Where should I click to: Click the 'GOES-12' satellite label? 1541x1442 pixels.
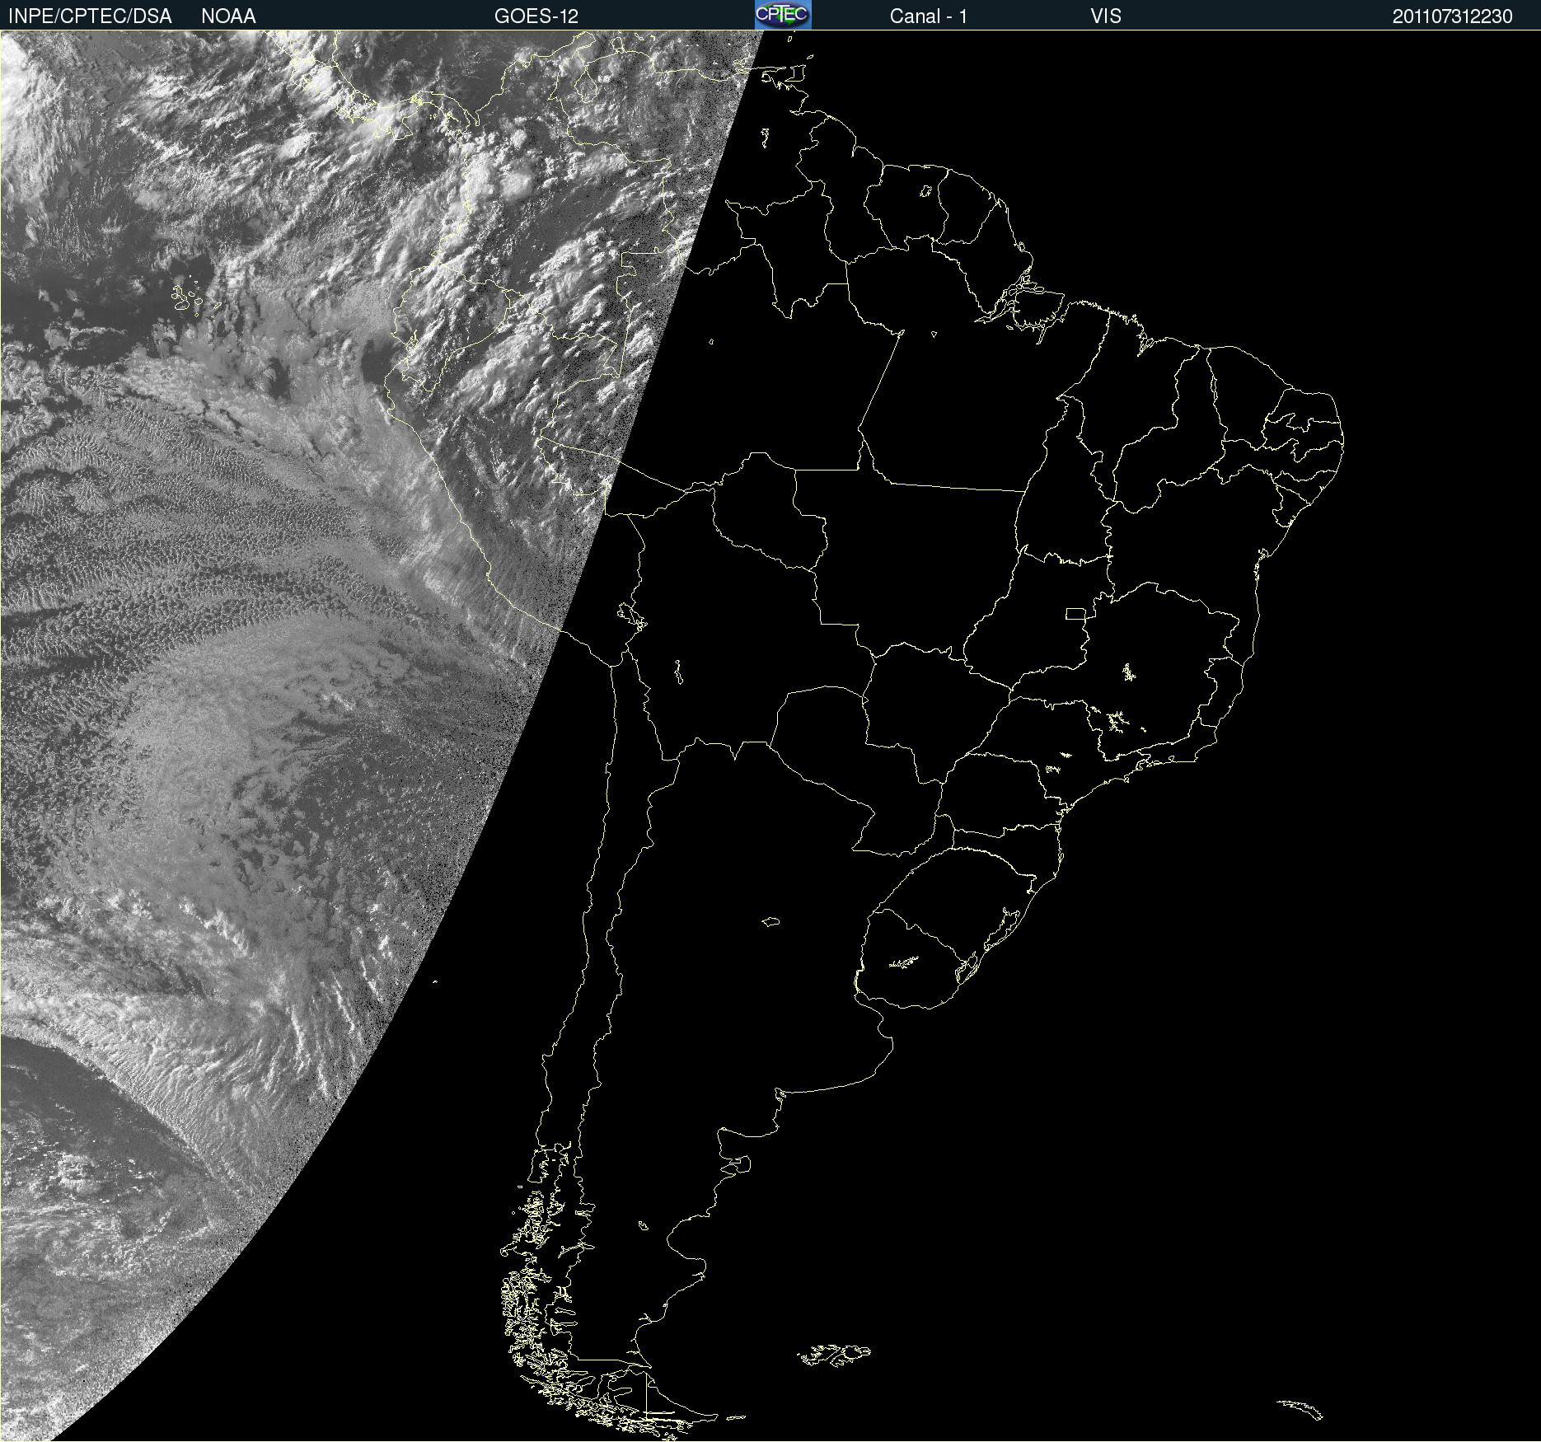[536, 16]
